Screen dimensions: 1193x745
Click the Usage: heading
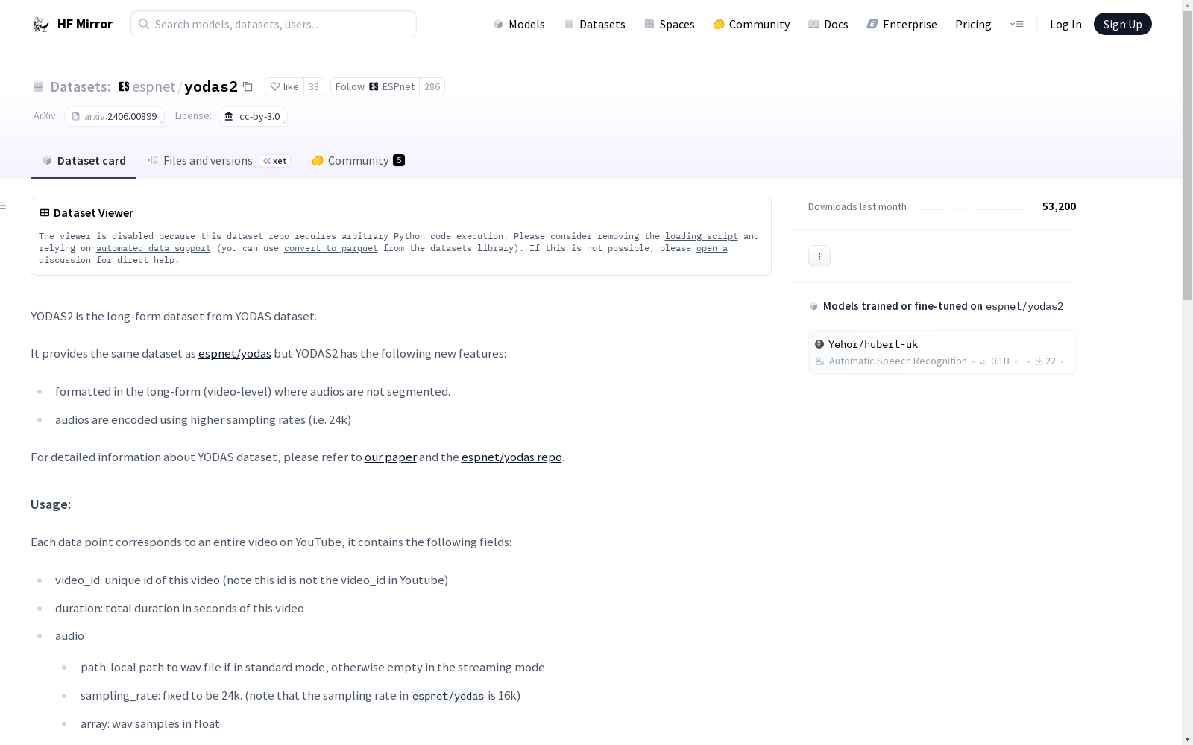[x=51, y=504]
